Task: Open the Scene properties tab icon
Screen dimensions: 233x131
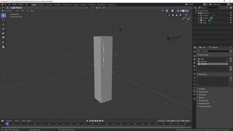Action: point(194,66)
